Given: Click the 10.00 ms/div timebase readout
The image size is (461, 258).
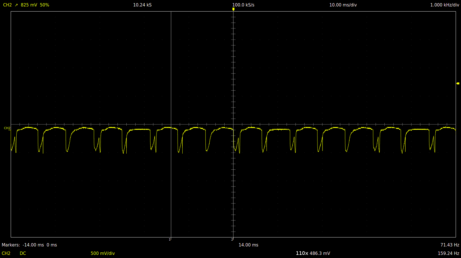Looking at the screenshot, I should (343, 5).
